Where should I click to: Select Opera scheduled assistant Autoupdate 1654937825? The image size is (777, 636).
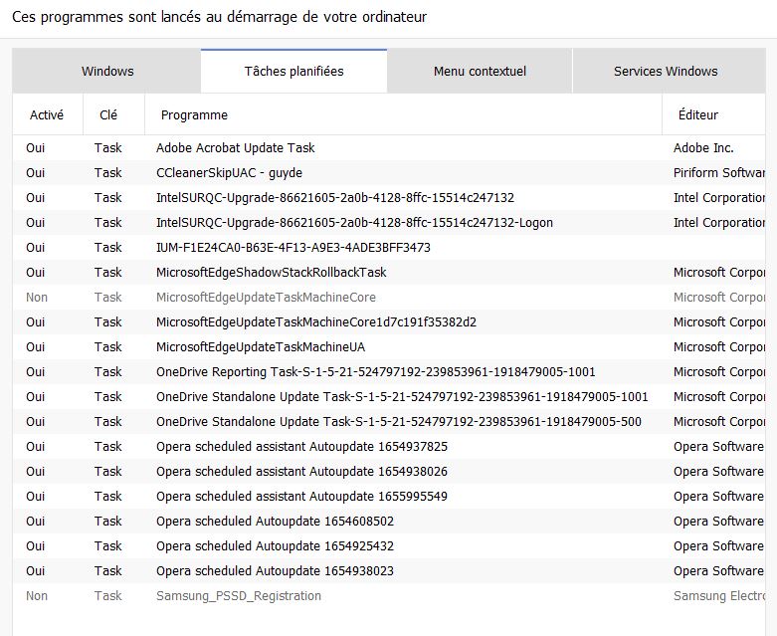tap(389, 446)
